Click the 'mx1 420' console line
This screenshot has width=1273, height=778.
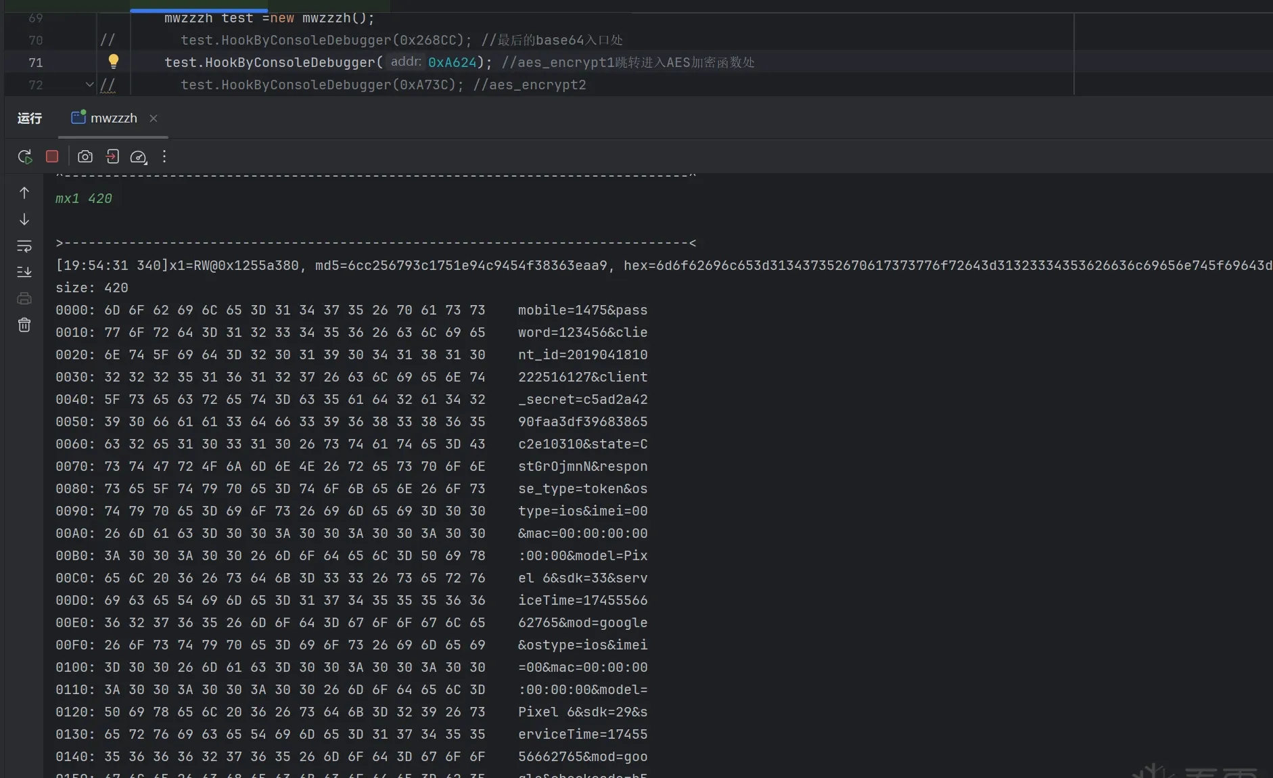pos(84,198)
